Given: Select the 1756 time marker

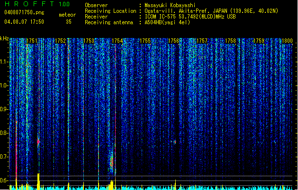Looking at the screenshot, I should tap(174, 41).
